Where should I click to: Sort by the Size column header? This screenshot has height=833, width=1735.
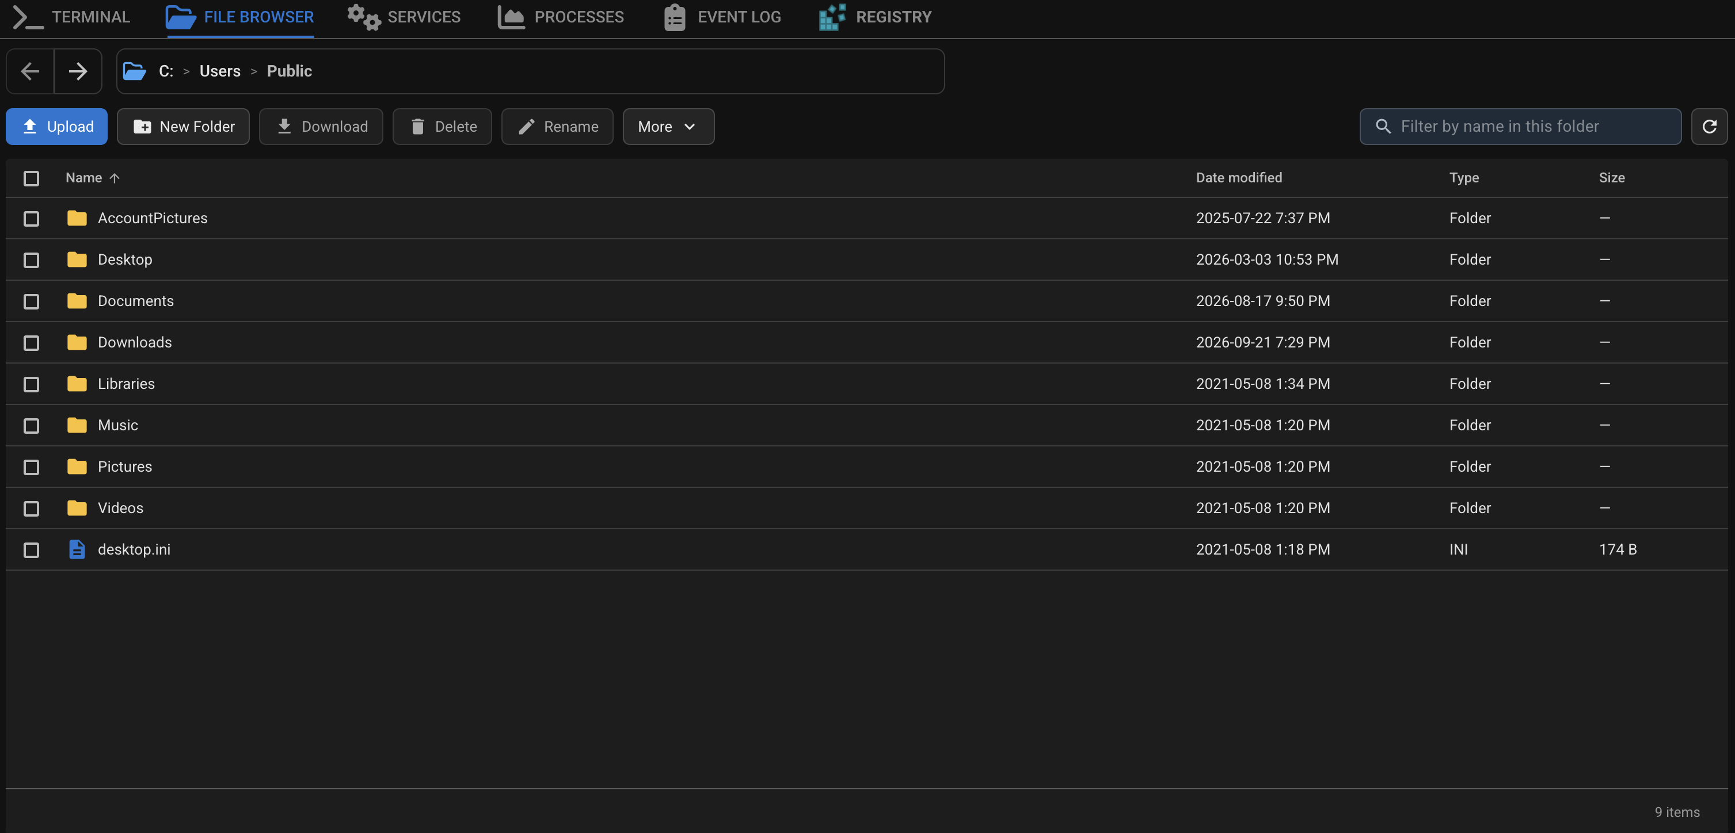(x=1611, y=178)
